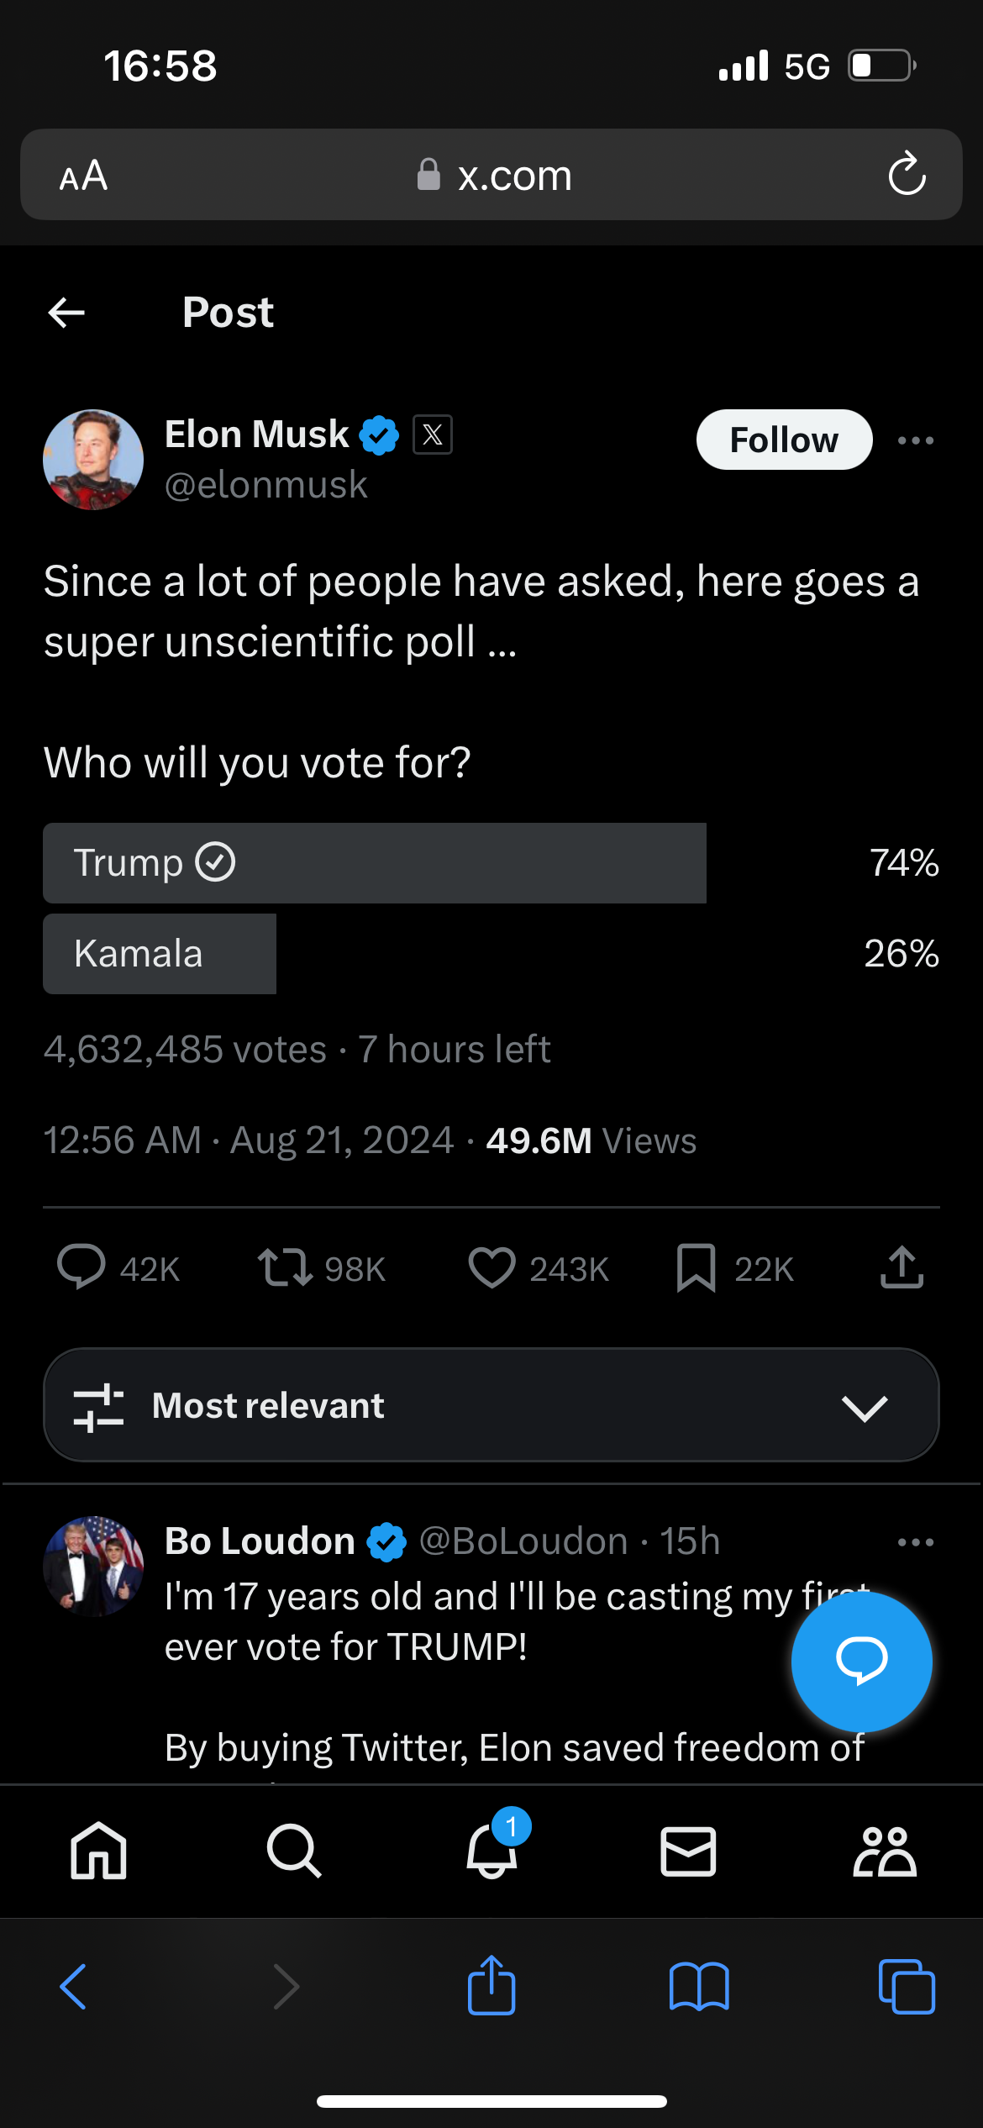The width and height of the screenshot is (983, 2128).
Task: Bookmark this post
Action: [696, 1267]
